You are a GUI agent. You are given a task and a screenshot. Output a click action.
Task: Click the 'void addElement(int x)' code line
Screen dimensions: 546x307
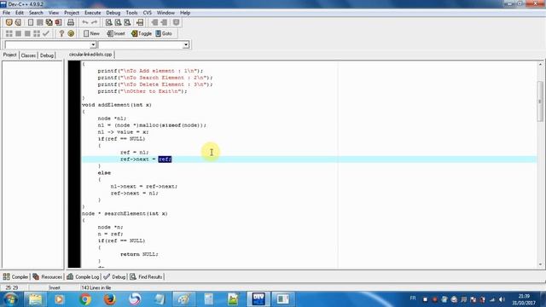pos(117,105)
